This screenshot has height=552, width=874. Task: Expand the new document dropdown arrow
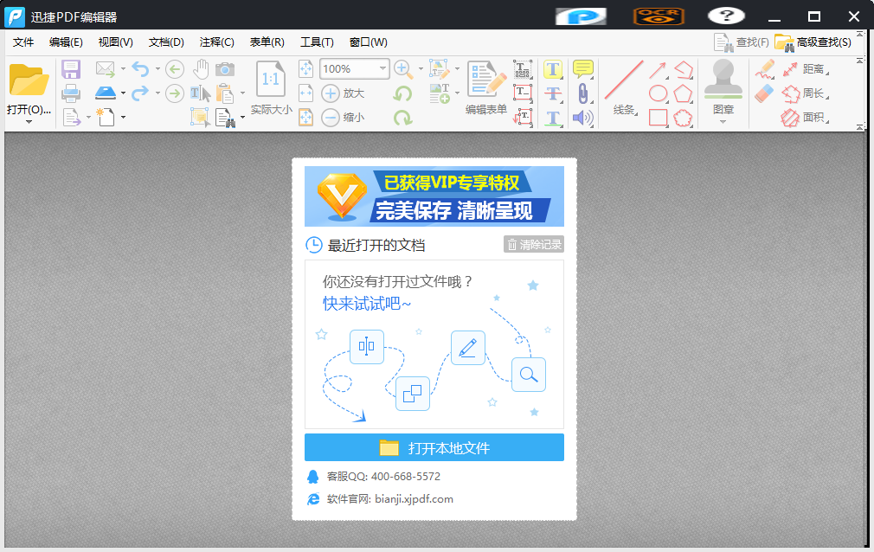tap(123, 117)
